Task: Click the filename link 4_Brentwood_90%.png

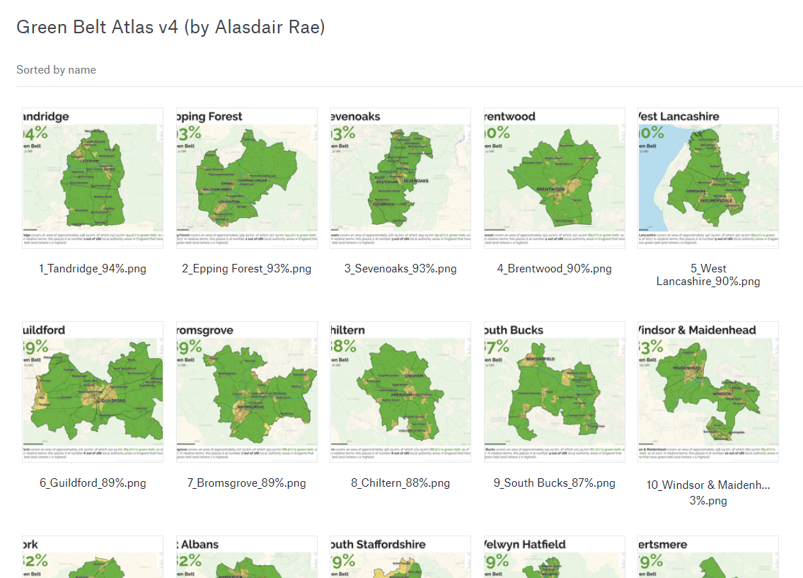Action: point(554,269)
